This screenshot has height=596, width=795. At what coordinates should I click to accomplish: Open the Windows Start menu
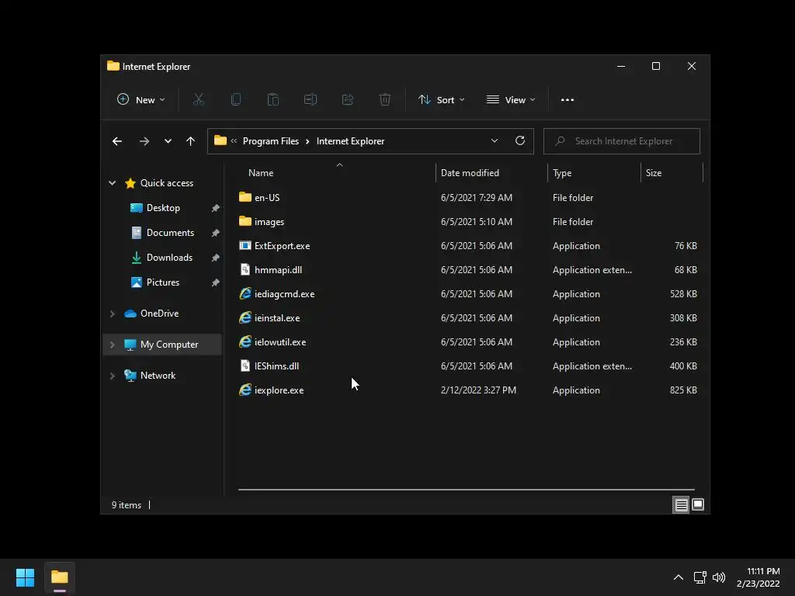(26, 577)
